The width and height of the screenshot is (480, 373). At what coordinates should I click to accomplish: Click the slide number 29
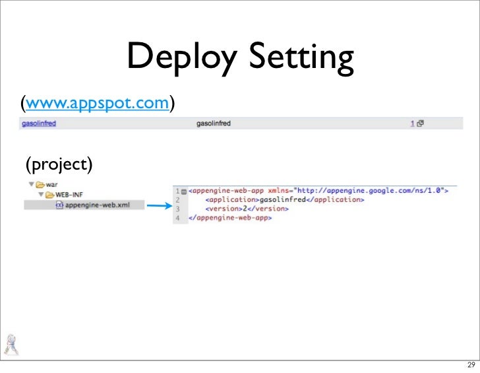tap(471, 364)
